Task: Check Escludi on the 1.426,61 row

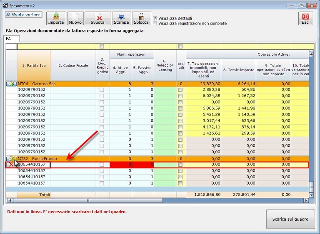Action: tap(180, 133)
